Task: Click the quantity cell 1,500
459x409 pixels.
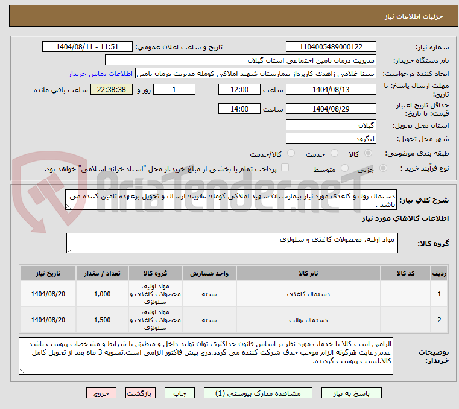Action: [102, 320]
